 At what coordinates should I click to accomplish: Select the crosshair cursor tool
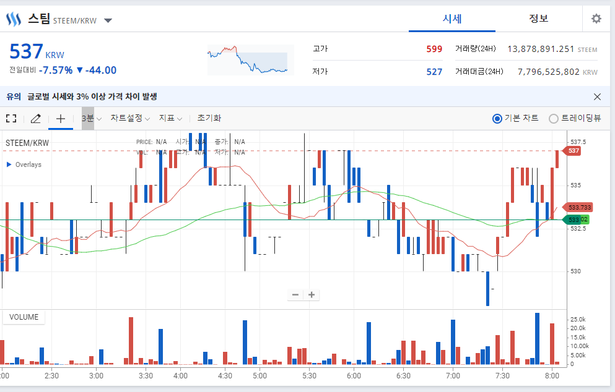point(61,118)
